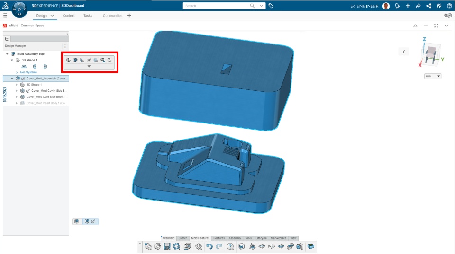455x254 pixels.
Task: Click the help icon in bottom toolbar
Action: (x=230, y=246)
